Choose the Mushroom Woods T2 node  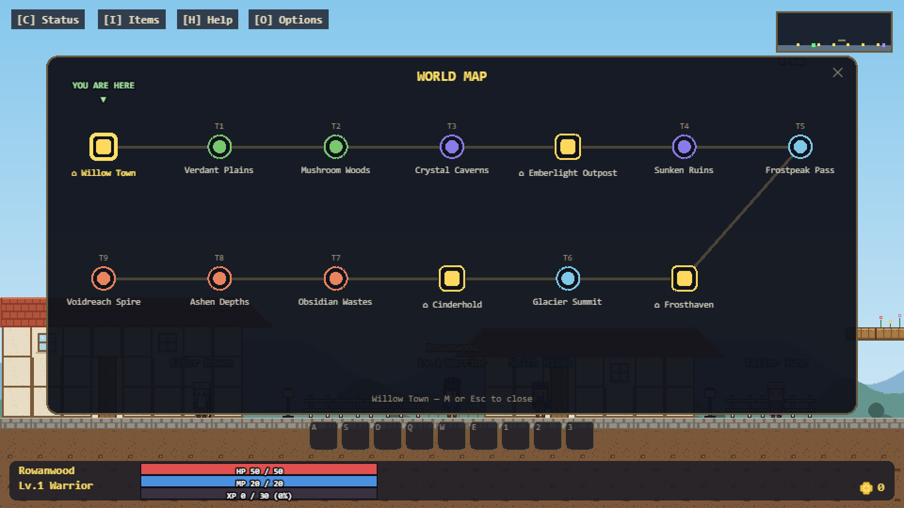point(336,147)
